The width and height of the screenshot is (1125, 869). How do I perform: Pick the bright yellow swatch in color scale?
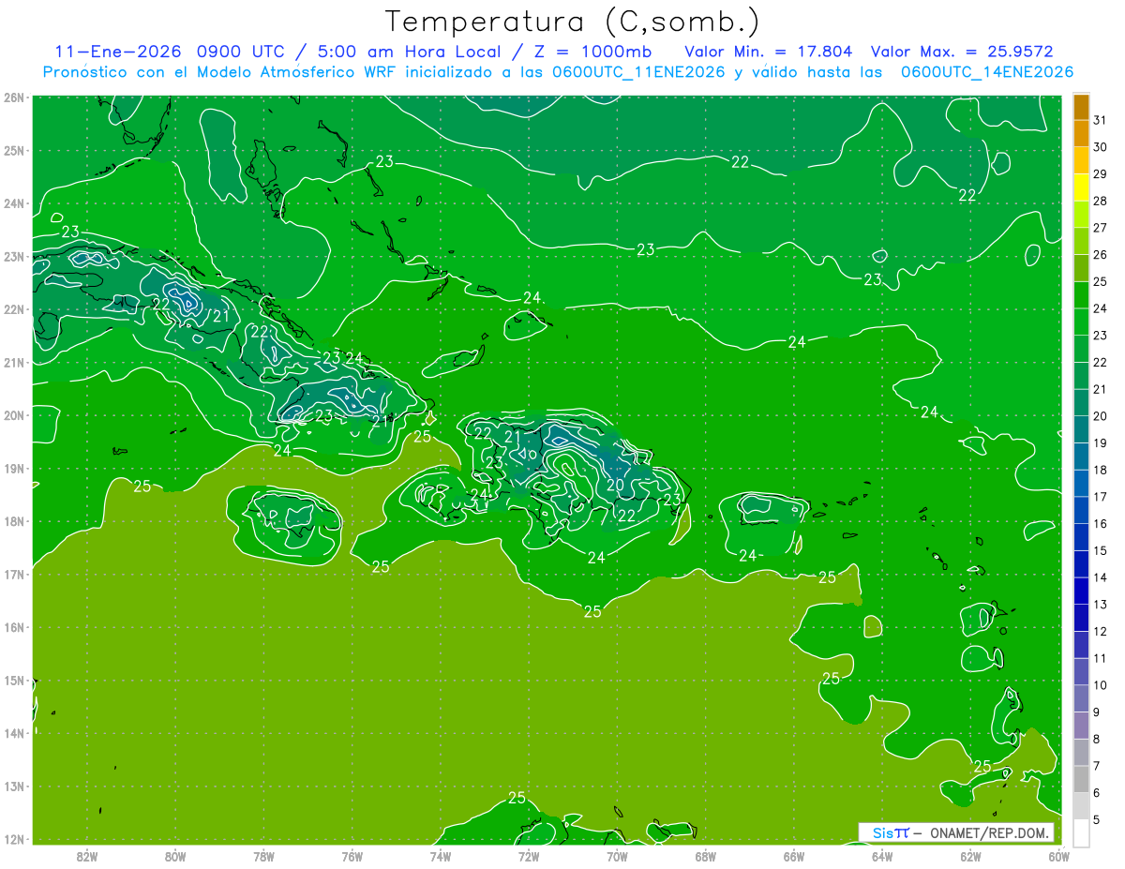click(1081, 187)
